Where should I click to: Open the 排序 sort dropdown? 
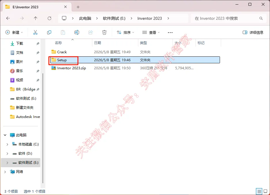[x=125, y=32]
